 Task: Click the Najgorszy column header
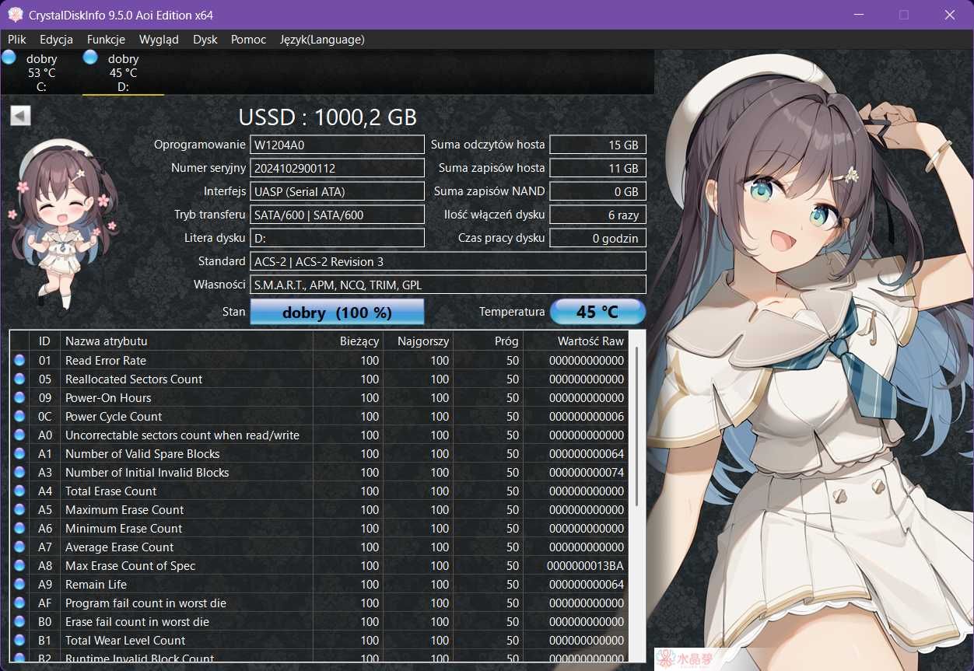[418, 341]
